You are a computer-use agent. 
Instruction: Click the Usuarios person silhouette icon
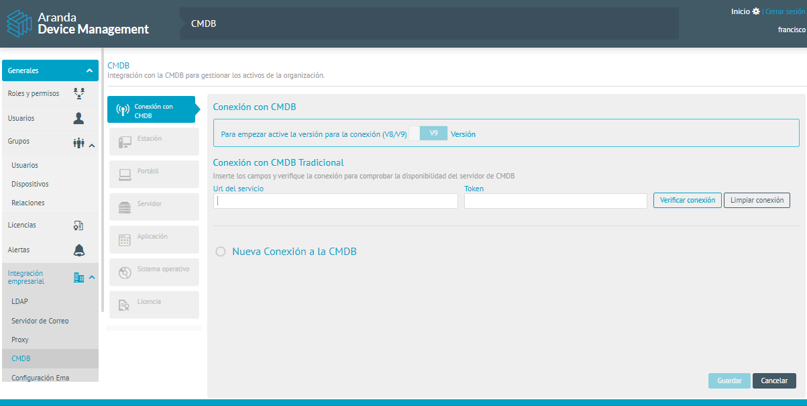78,118
